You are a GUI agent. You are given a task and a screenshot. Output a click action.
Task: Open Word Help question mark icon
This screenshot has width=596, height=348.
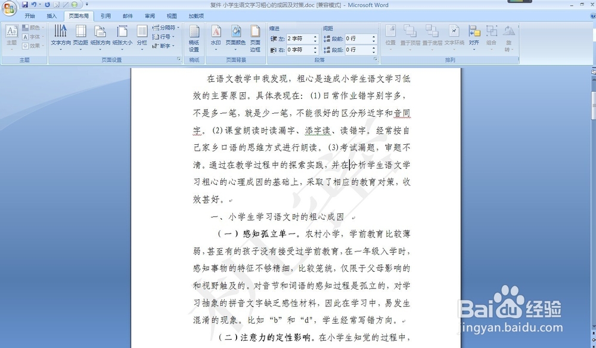pos(592,16)
